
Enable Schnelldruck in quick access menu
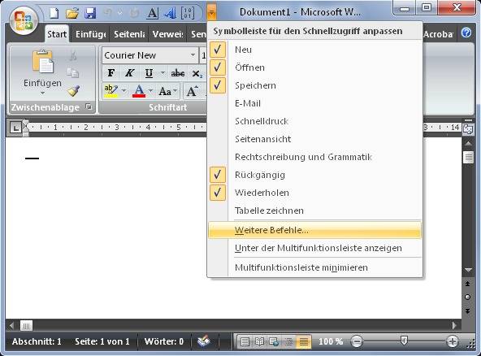coord(314,121)
